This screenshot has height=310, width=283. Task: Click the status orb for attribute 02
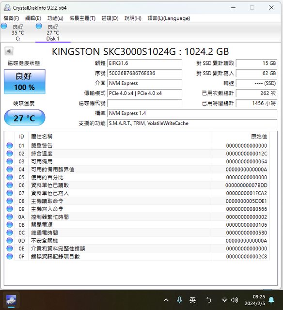coord(10,154)
